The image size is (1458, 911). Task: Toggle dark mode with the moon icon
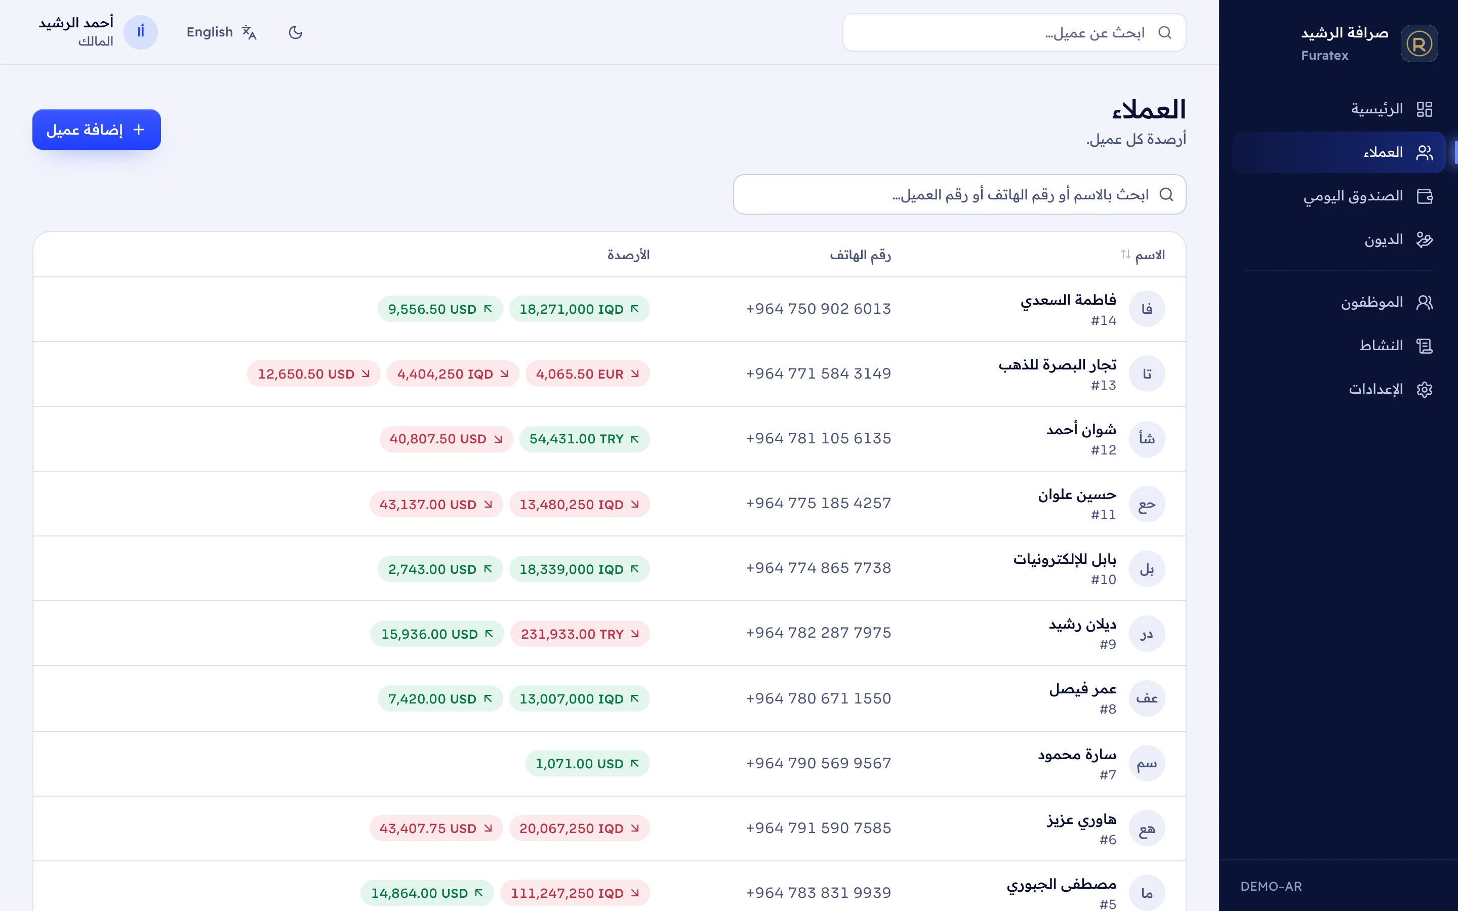click(x=295, y=32)
